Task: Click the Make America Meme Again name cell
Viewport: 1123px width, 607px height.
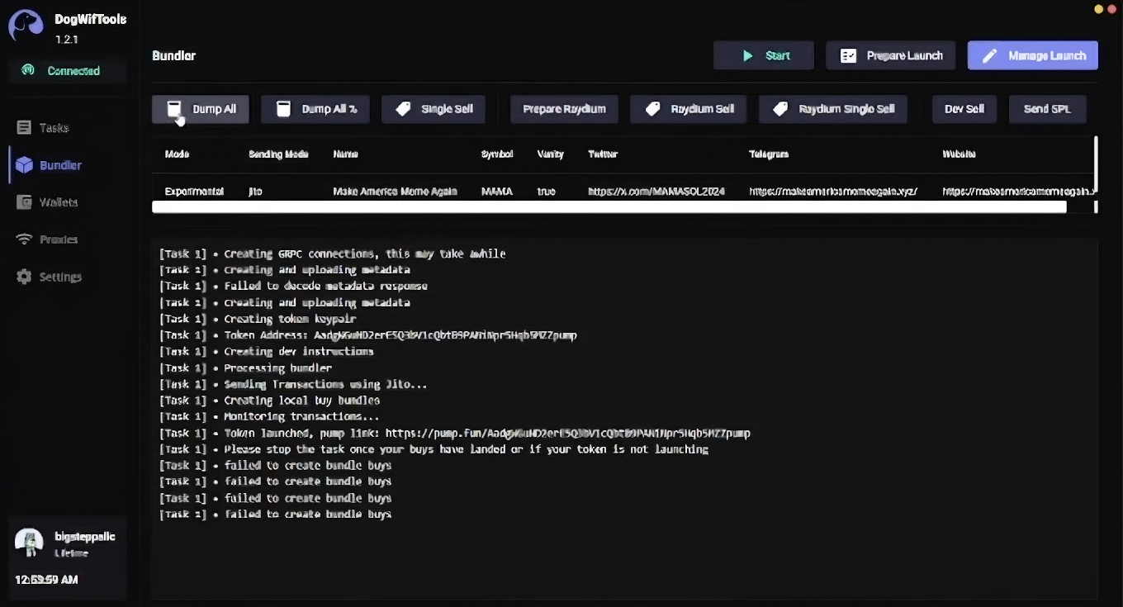Action: coord(395,191)
